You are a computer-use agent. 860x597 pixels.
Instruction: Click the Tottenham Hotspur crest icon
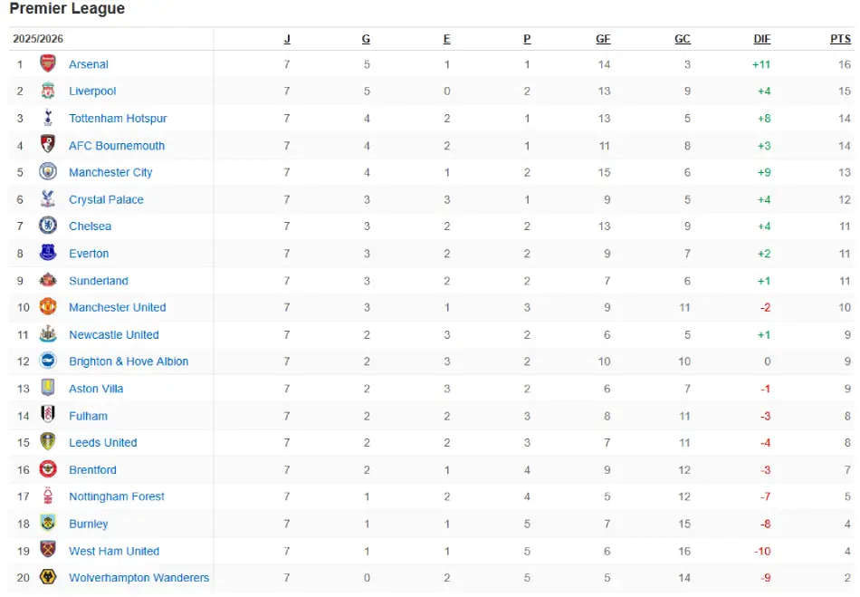tap(48, 118)
